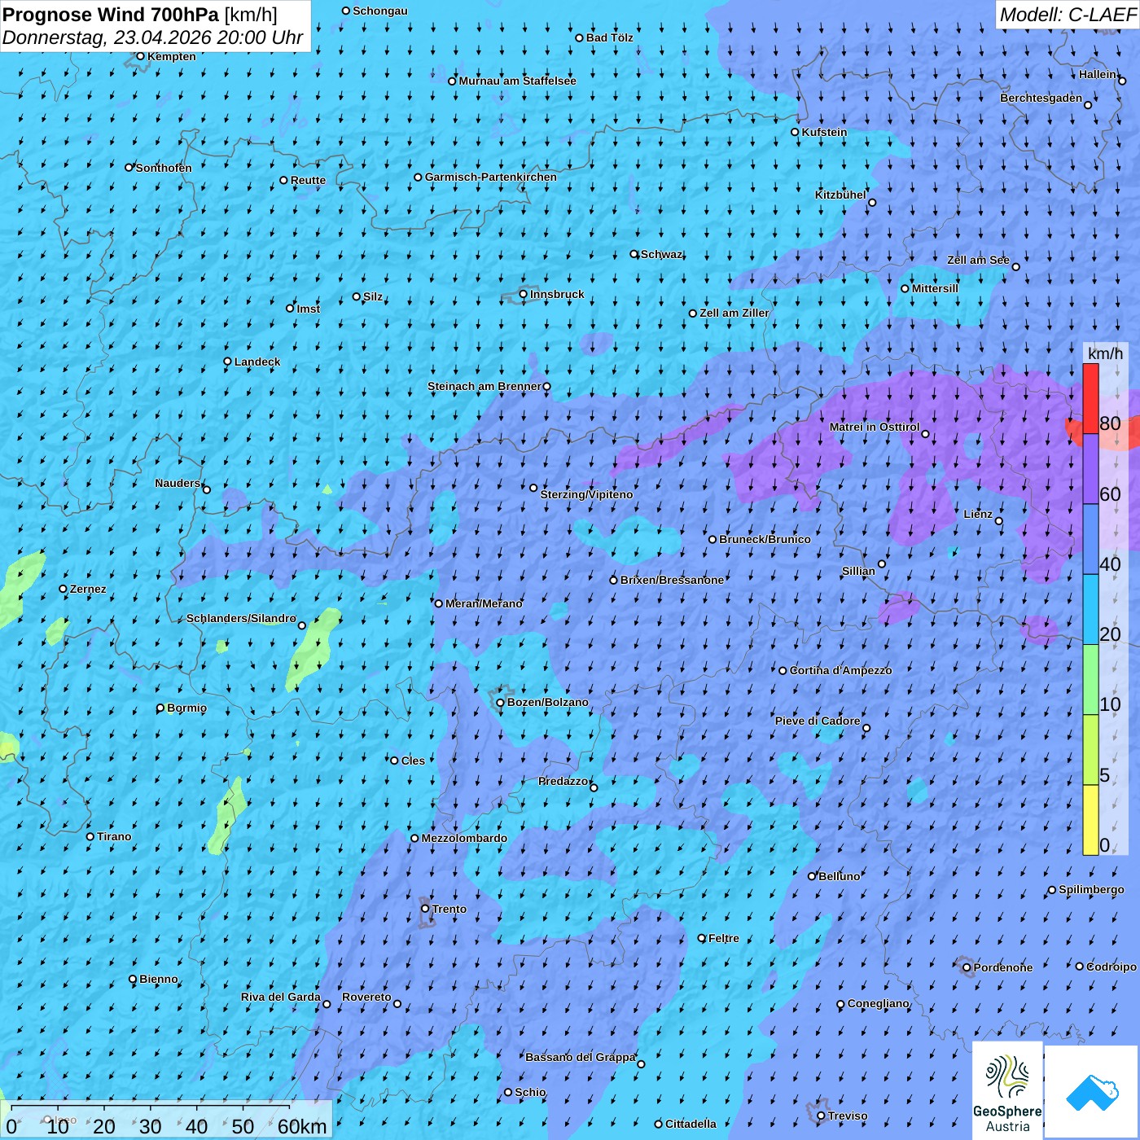This screenshot has height=1140, width=1140.
Task: Click the Innsbruck city marker
Action: [524, 294]
